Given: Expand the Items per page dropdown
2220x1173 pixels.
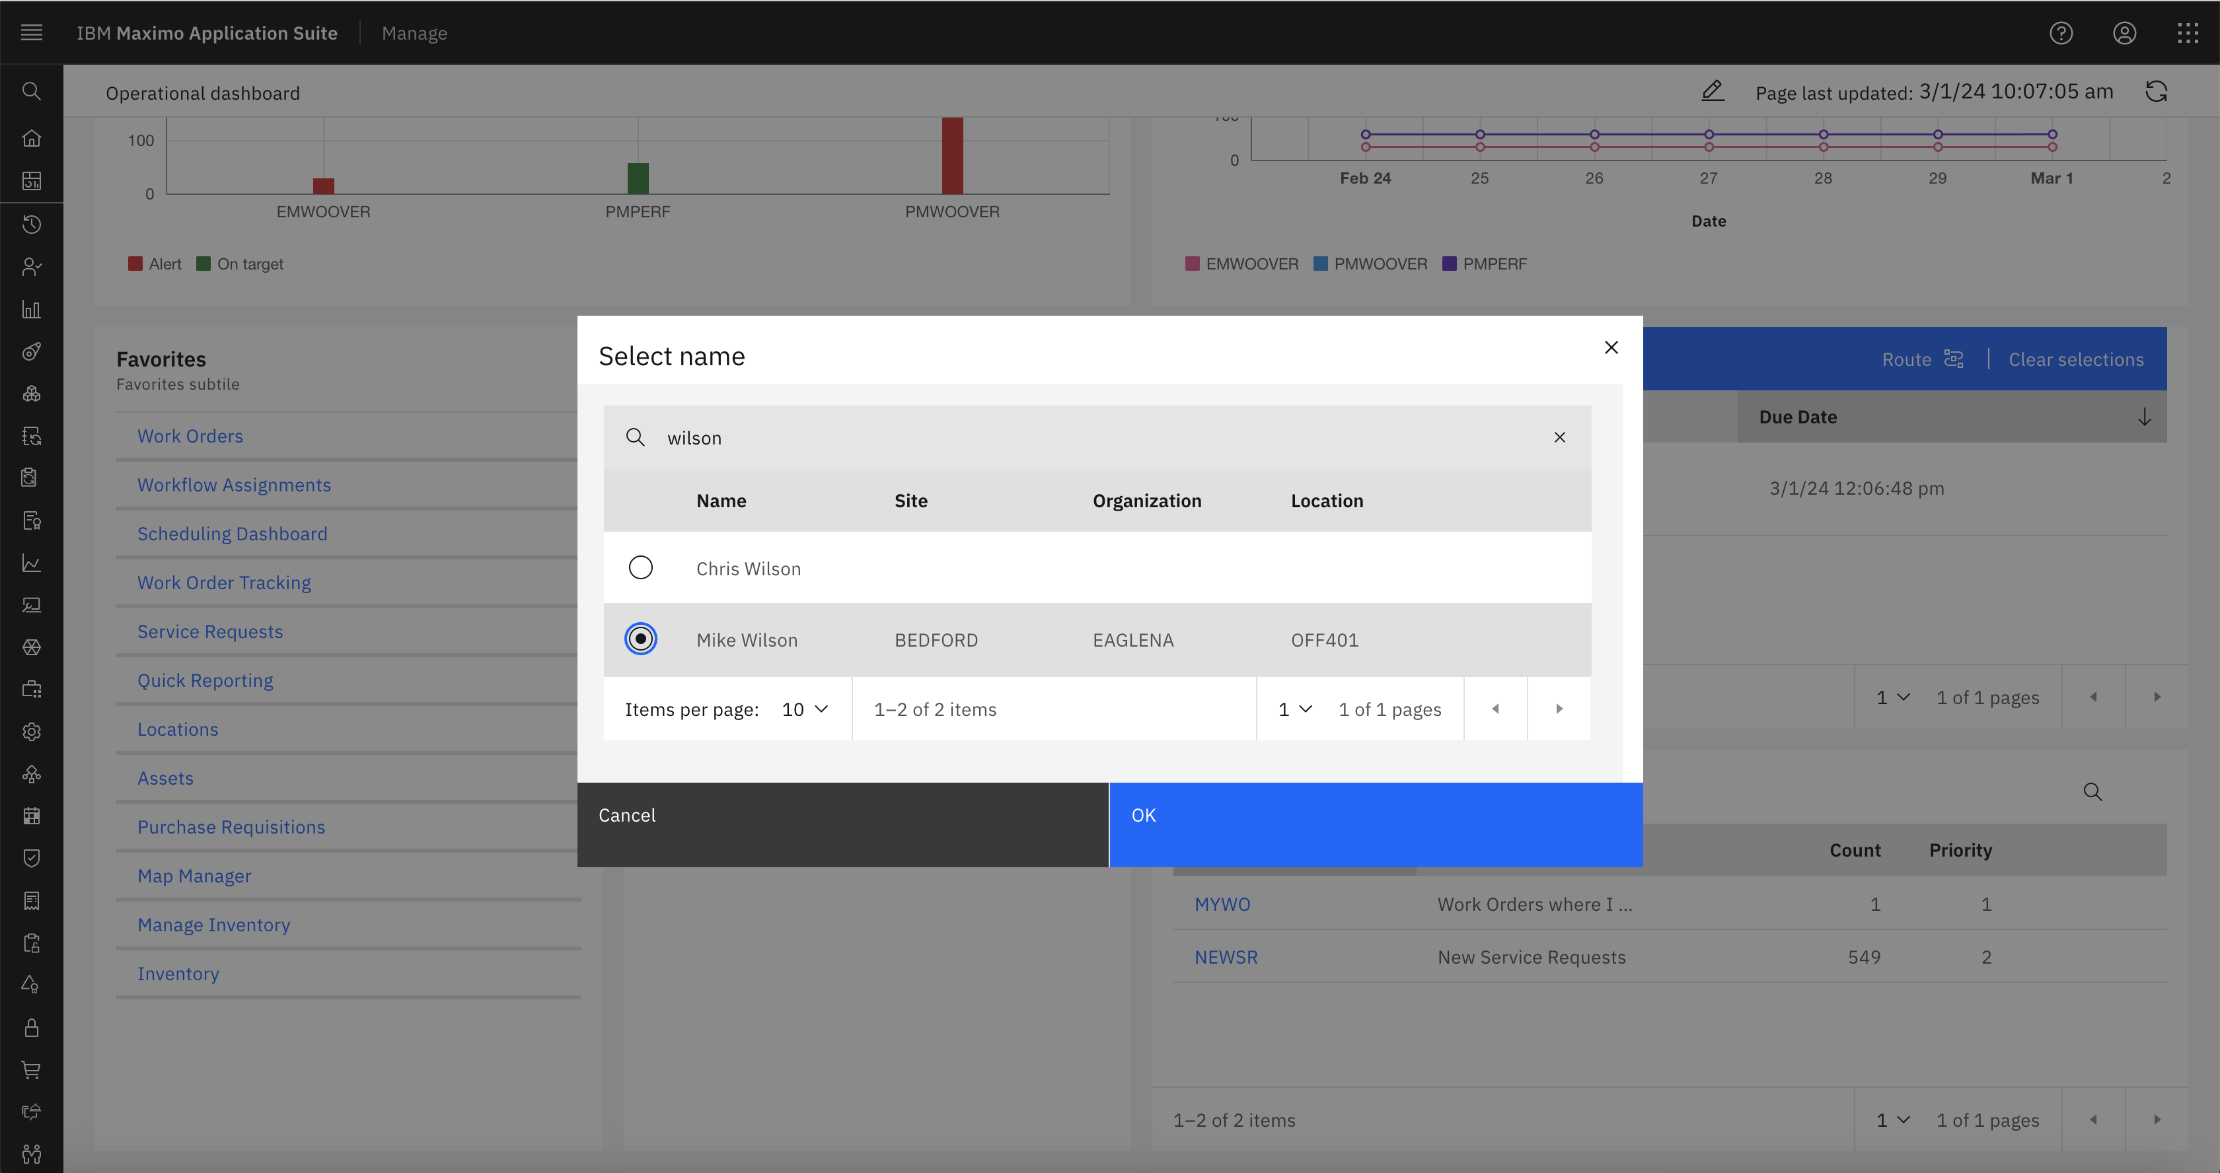Looking at the screenshot, I should coord(805,709).
